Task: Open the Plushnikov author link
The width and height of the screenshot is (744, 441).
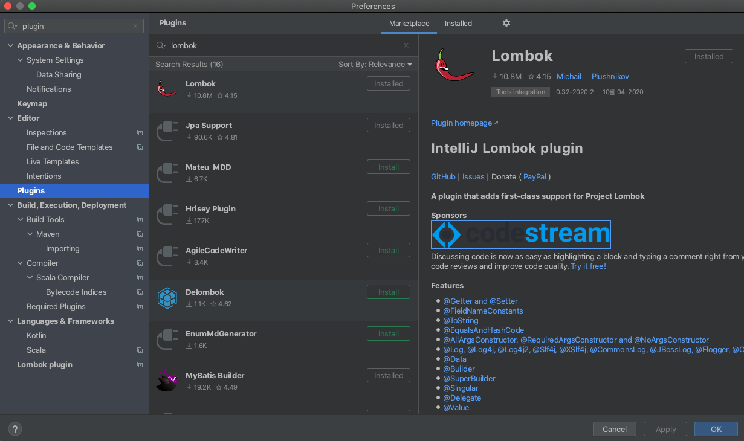Action: click(610, 77)
